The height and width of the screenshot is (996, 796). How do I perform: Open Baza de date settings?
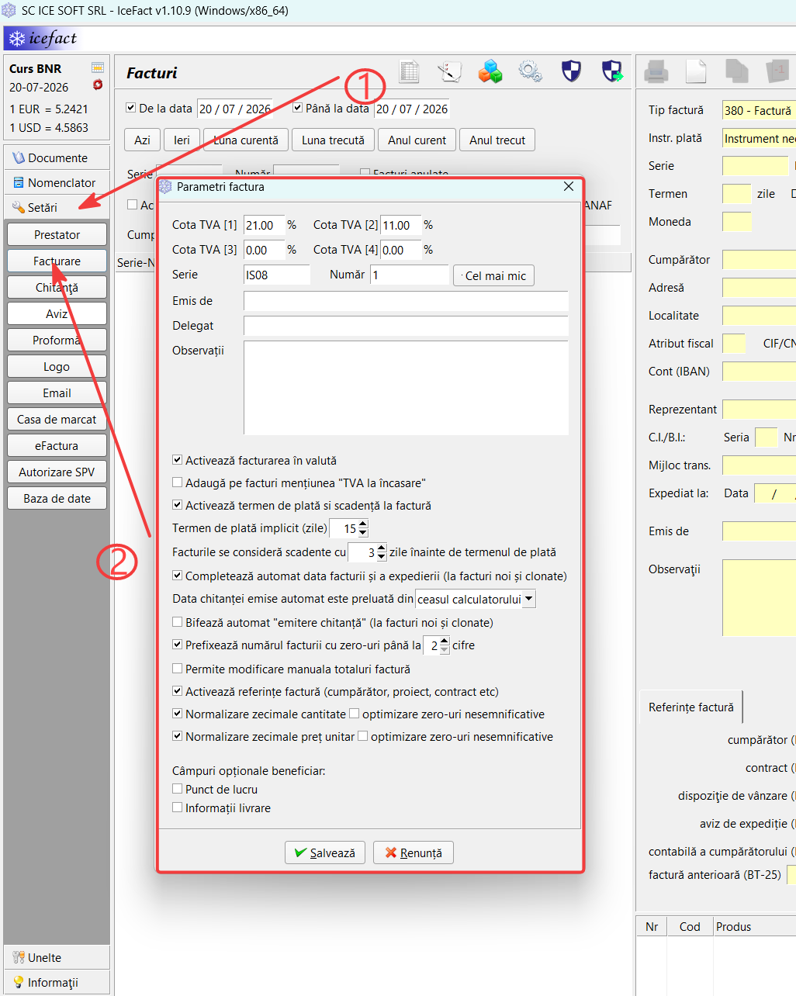57,498
